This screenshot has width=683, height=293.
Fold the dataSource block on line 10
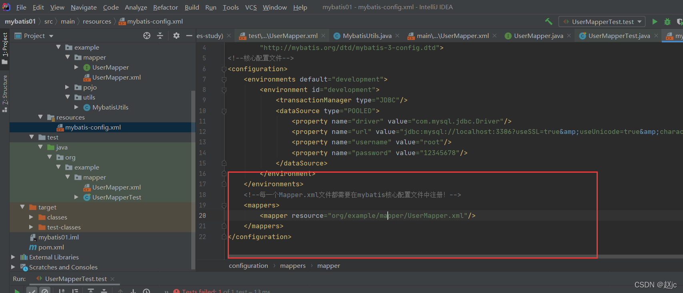pyautogui.click(x=224, y=111)
